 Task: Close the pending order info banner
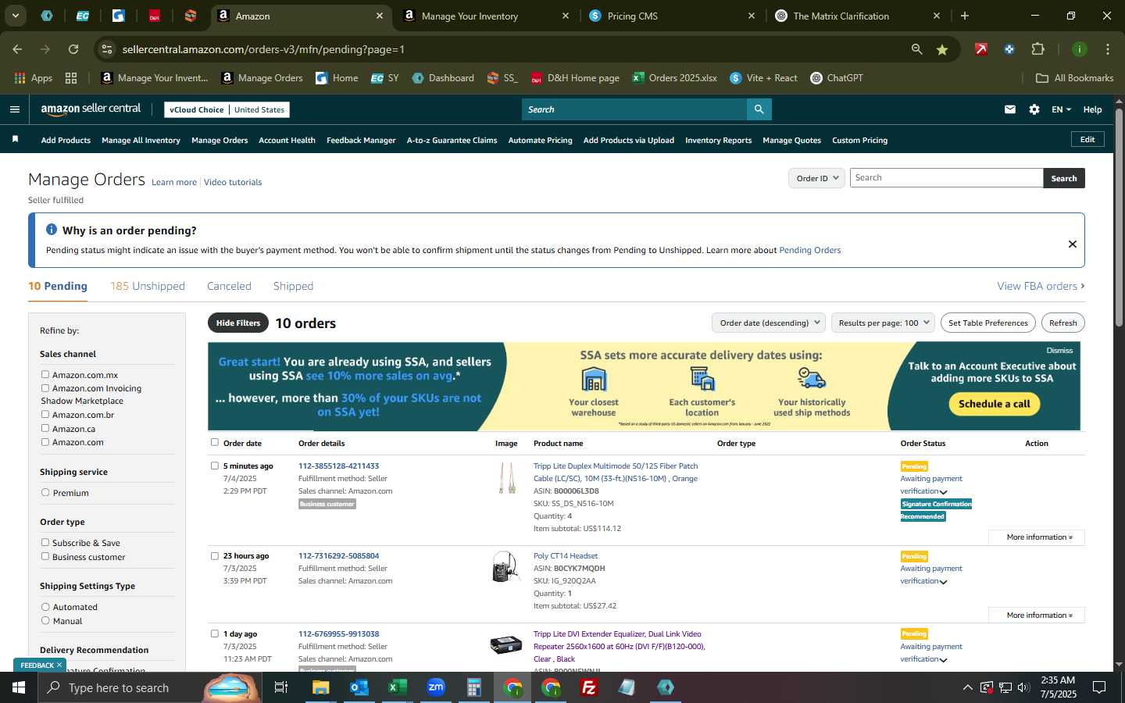pyautogui.click(x=1073, y=244)
